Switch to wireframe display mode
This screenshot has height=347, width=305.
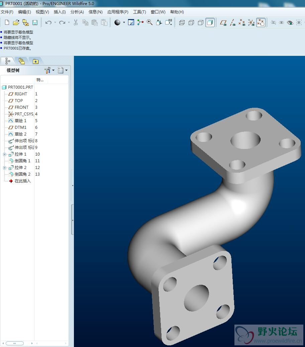(182, 22)
